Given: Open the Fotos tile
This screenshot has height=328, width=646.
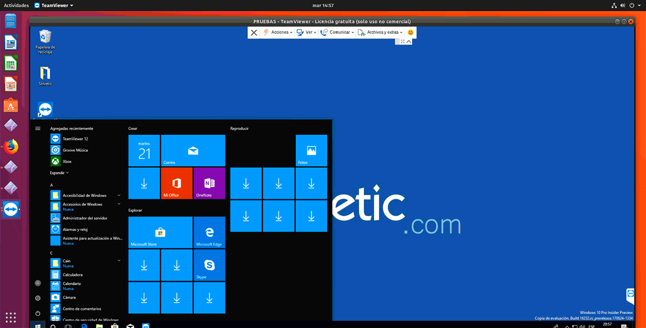Looking at the screenshot, I should 311,151.
